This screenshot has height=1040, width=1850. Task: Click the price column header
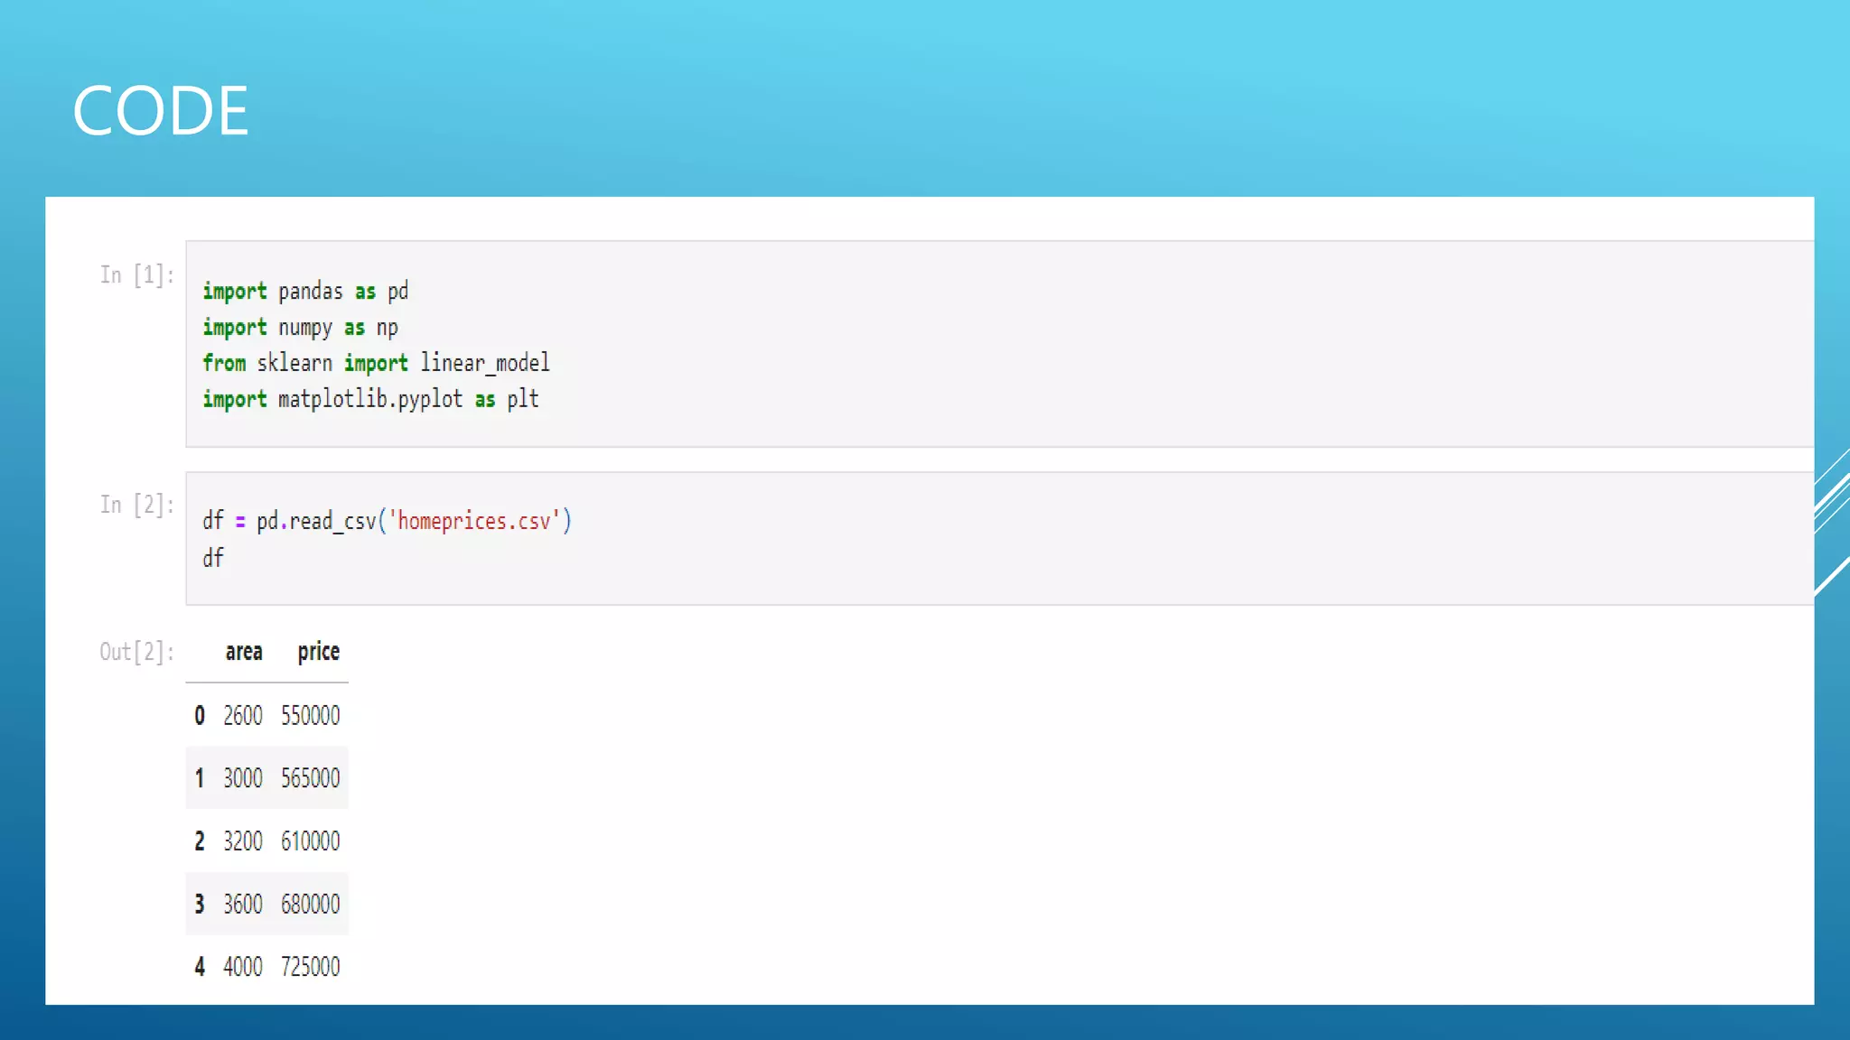pyautogui.click(x=318, y=652)
